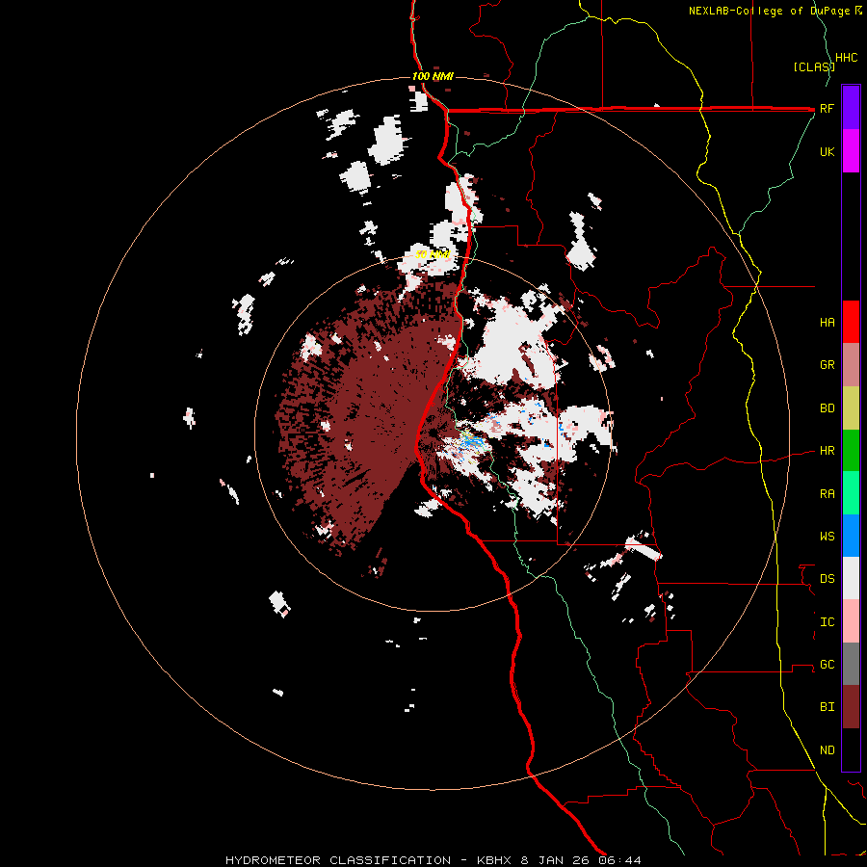Click the 50 NMI range ring label
Image resolution: width=867 pixels, height=867 pixels.
433,254
